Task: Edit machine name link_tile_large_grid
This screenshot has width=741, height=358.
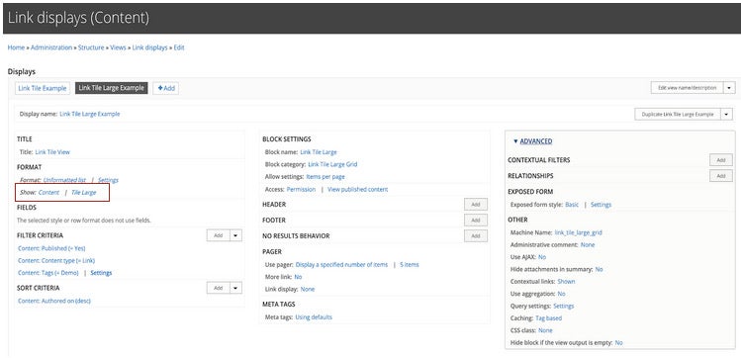Action: tap(579, 232)
